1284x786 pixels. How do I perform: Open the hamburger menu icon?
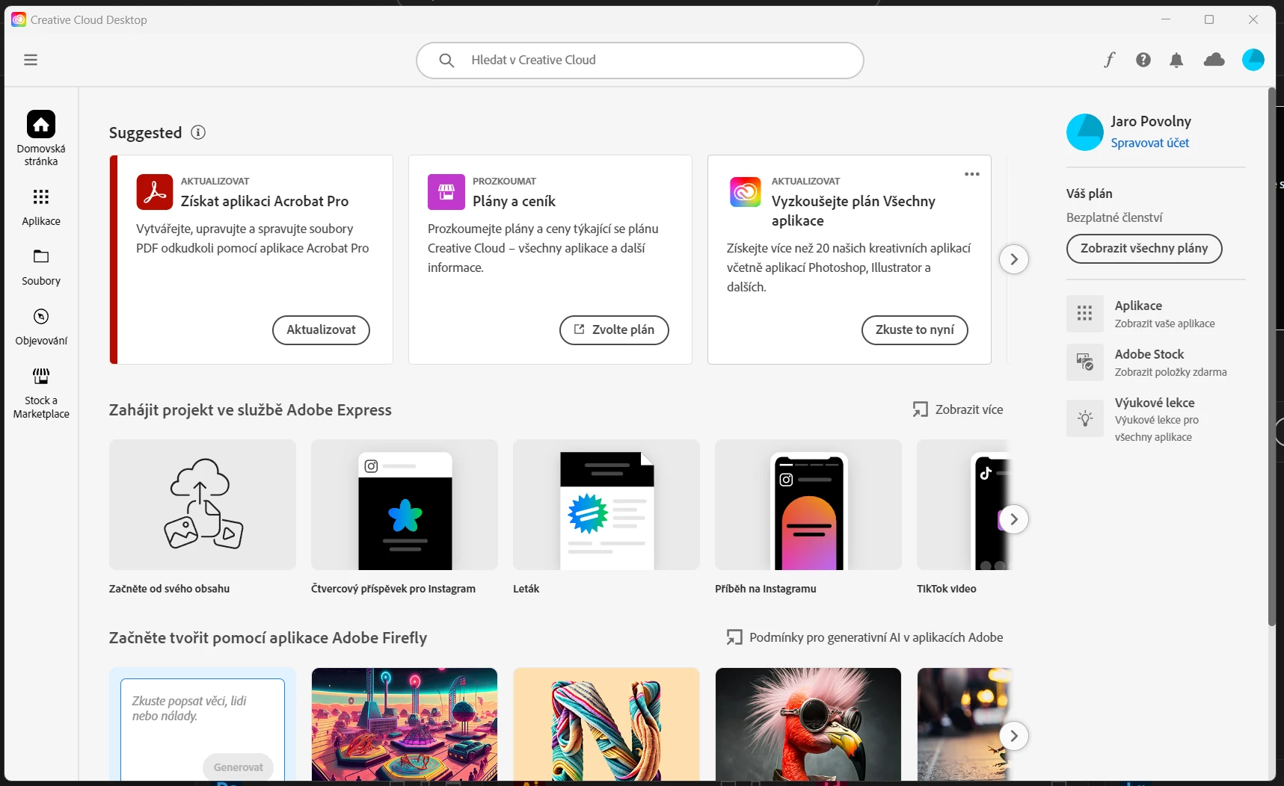click(x=31, y=60)
